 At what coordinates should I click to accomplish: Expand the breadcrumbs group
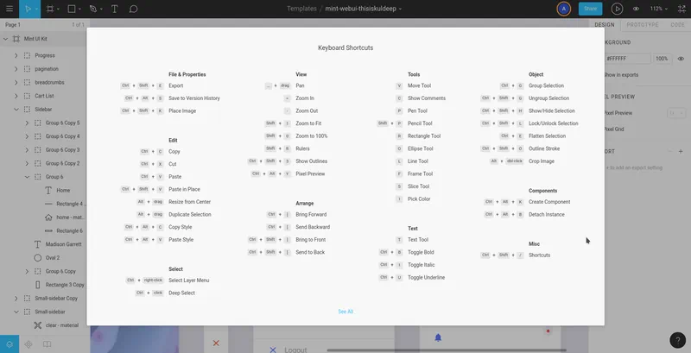(16, 82)
